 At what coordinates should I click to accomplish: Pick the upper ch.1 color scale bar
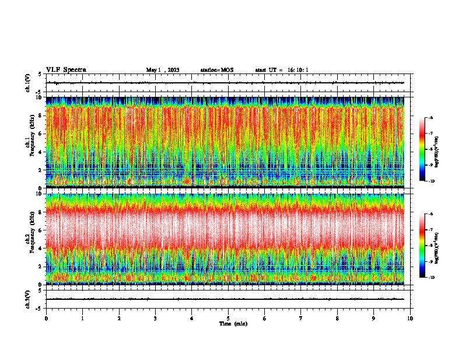pyautogui.click(x=422, y=149)
